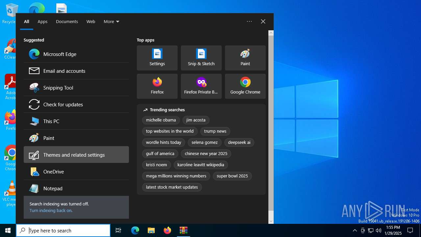Open Firefox from the taskbar
The image size is (421, 237).
pyautogui.click(x=167, y=230)
